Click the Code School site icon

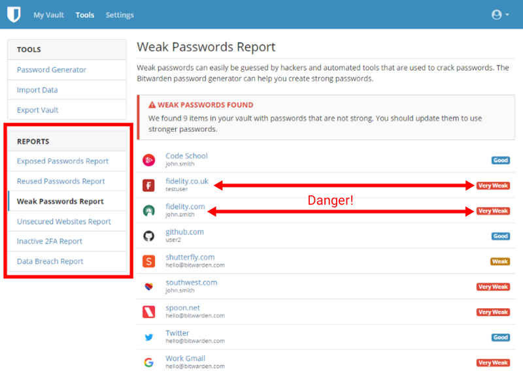click(149, 160)
